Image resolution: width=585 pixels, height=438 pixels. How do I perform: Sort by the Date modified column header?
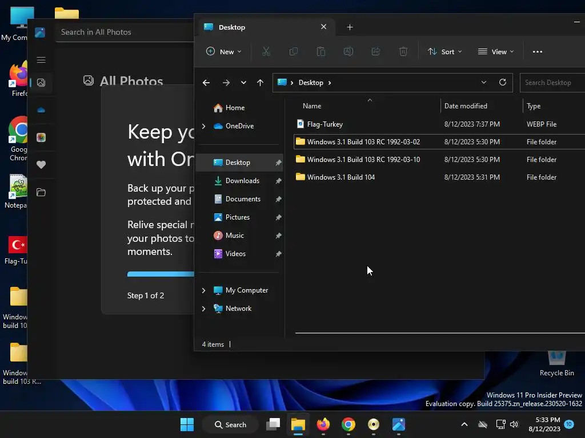(466, 106)
